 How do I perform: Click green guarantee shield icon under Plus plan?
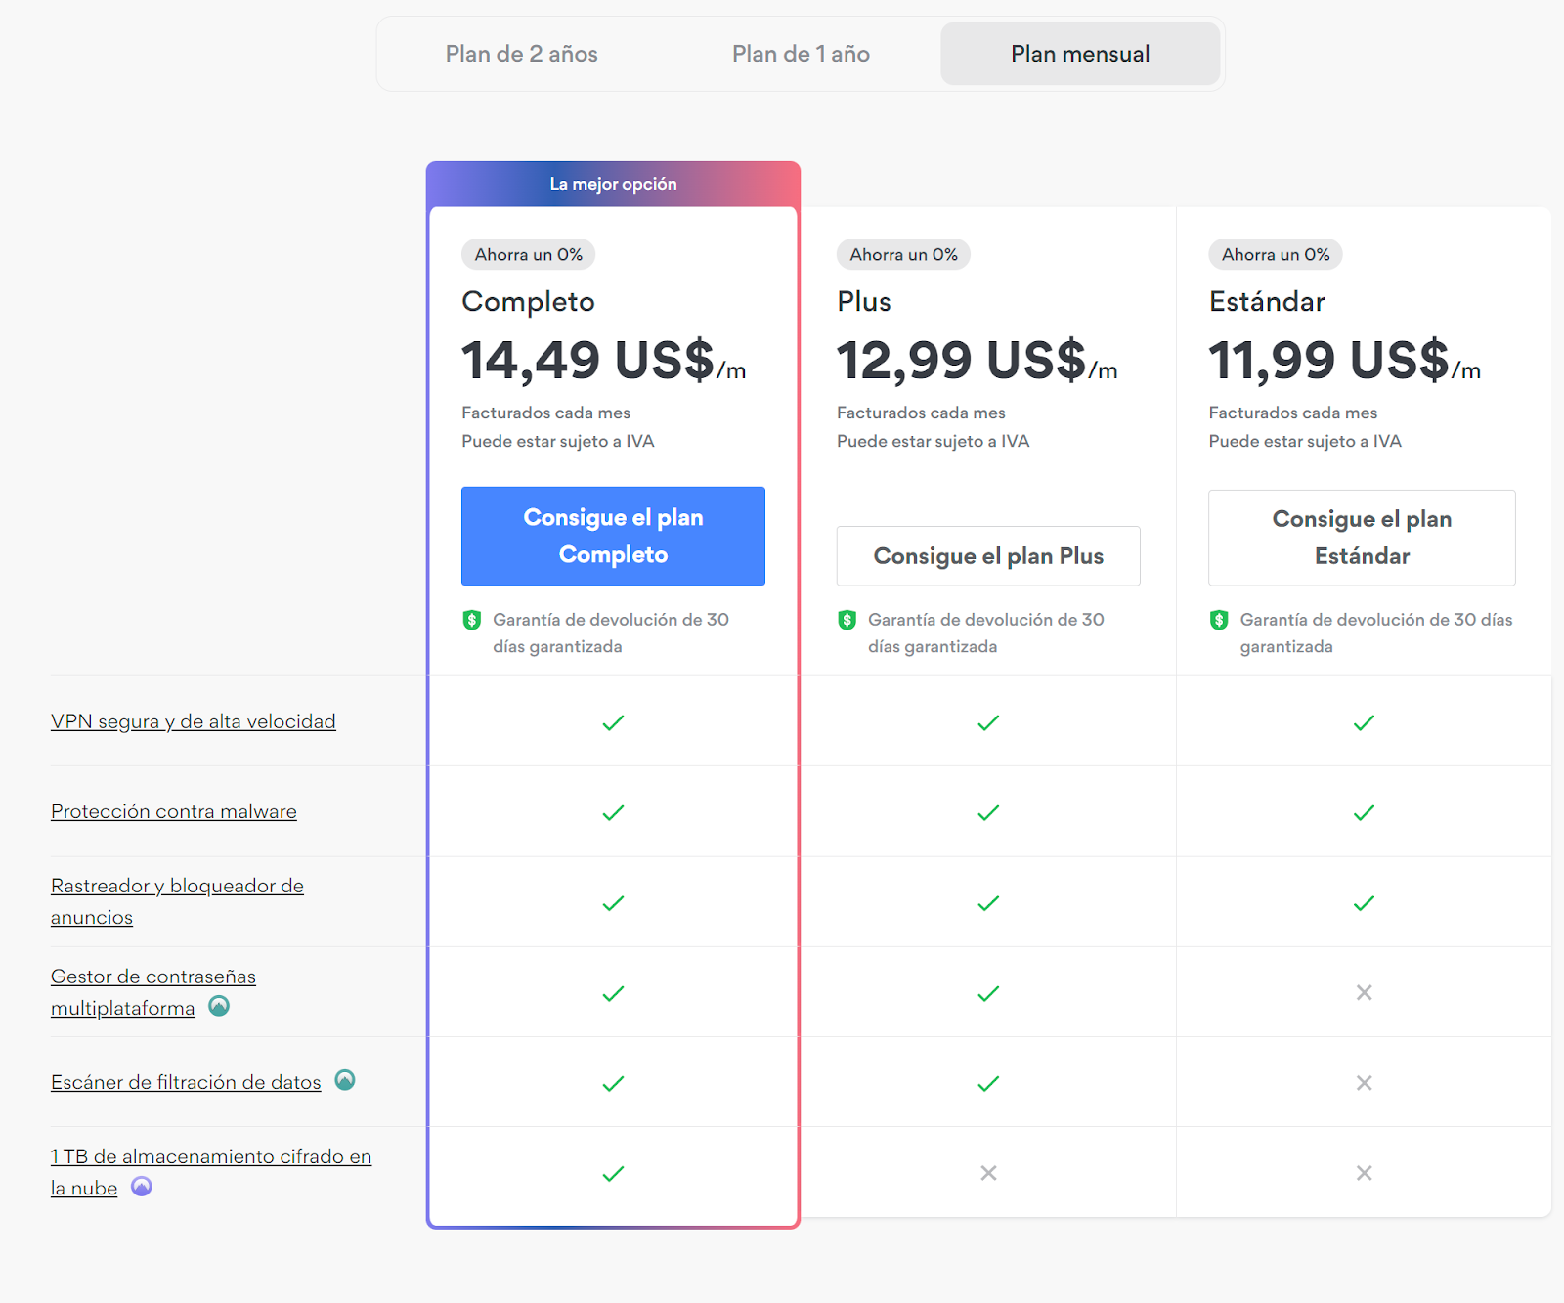847,620
